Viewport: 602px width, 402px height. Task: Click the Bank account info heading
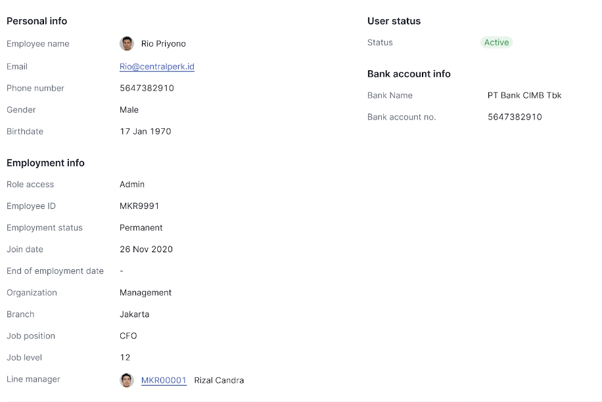click(x=409, y=74)
